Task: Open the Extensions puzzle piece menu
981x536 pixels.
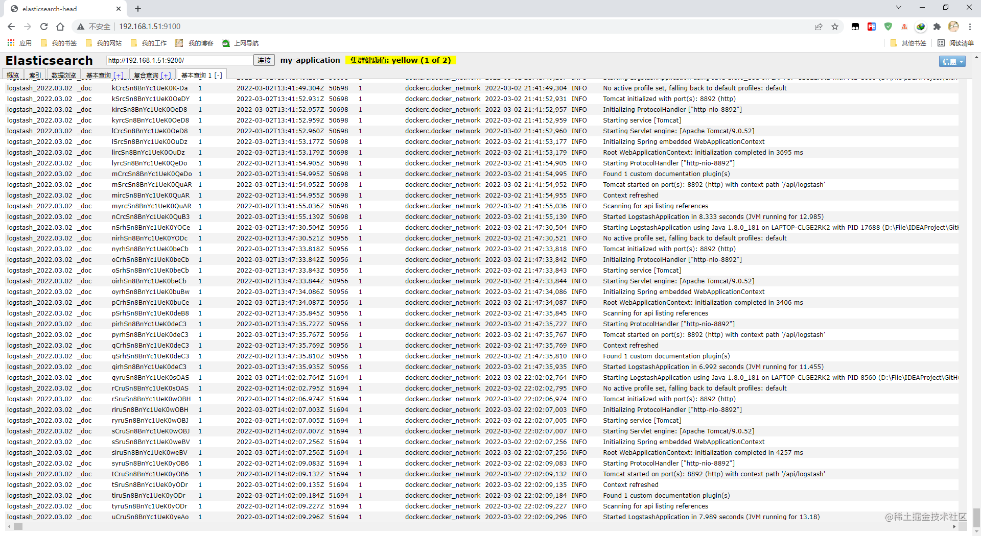Action: (937, 27)
